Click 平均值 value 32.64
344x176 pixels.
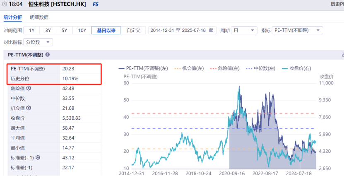click(x=68, y=138)
